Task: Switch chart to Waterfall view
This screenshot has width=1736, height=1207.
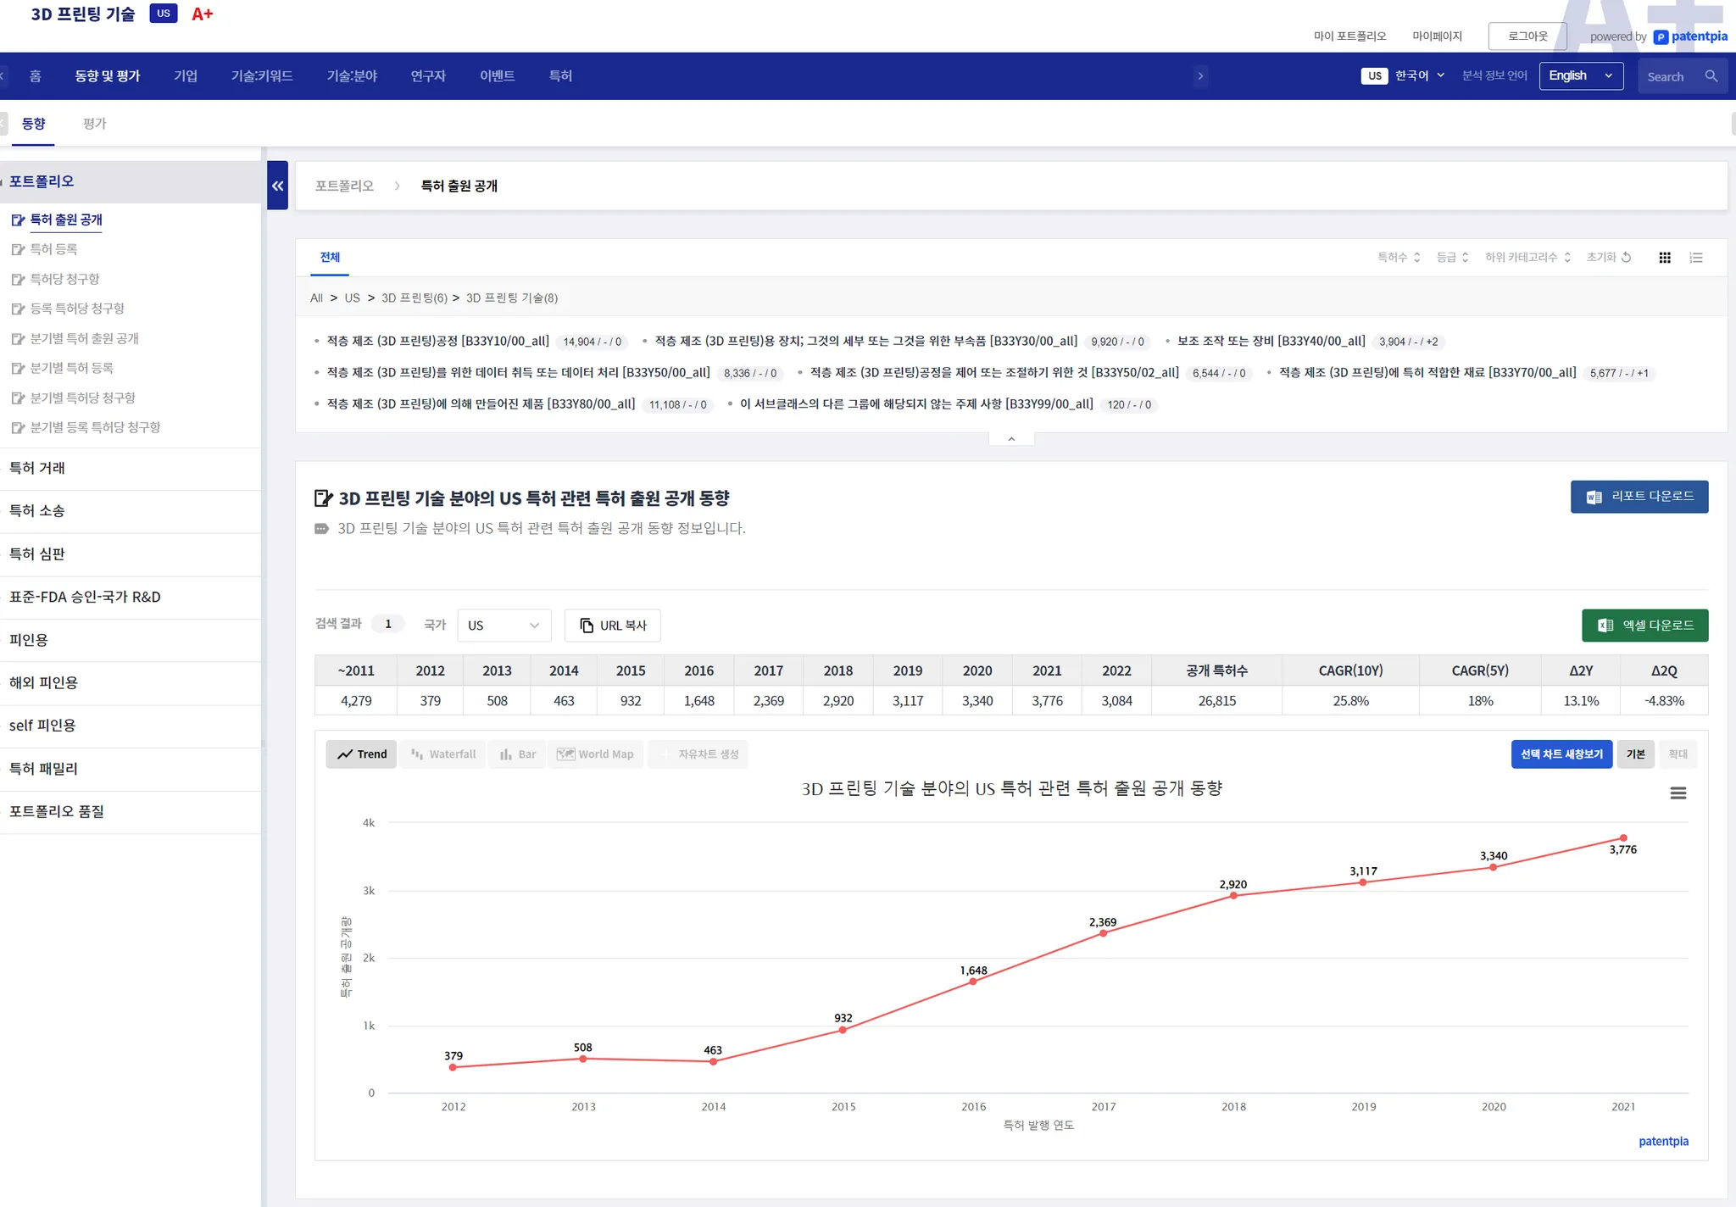Action: click(443, 754)
